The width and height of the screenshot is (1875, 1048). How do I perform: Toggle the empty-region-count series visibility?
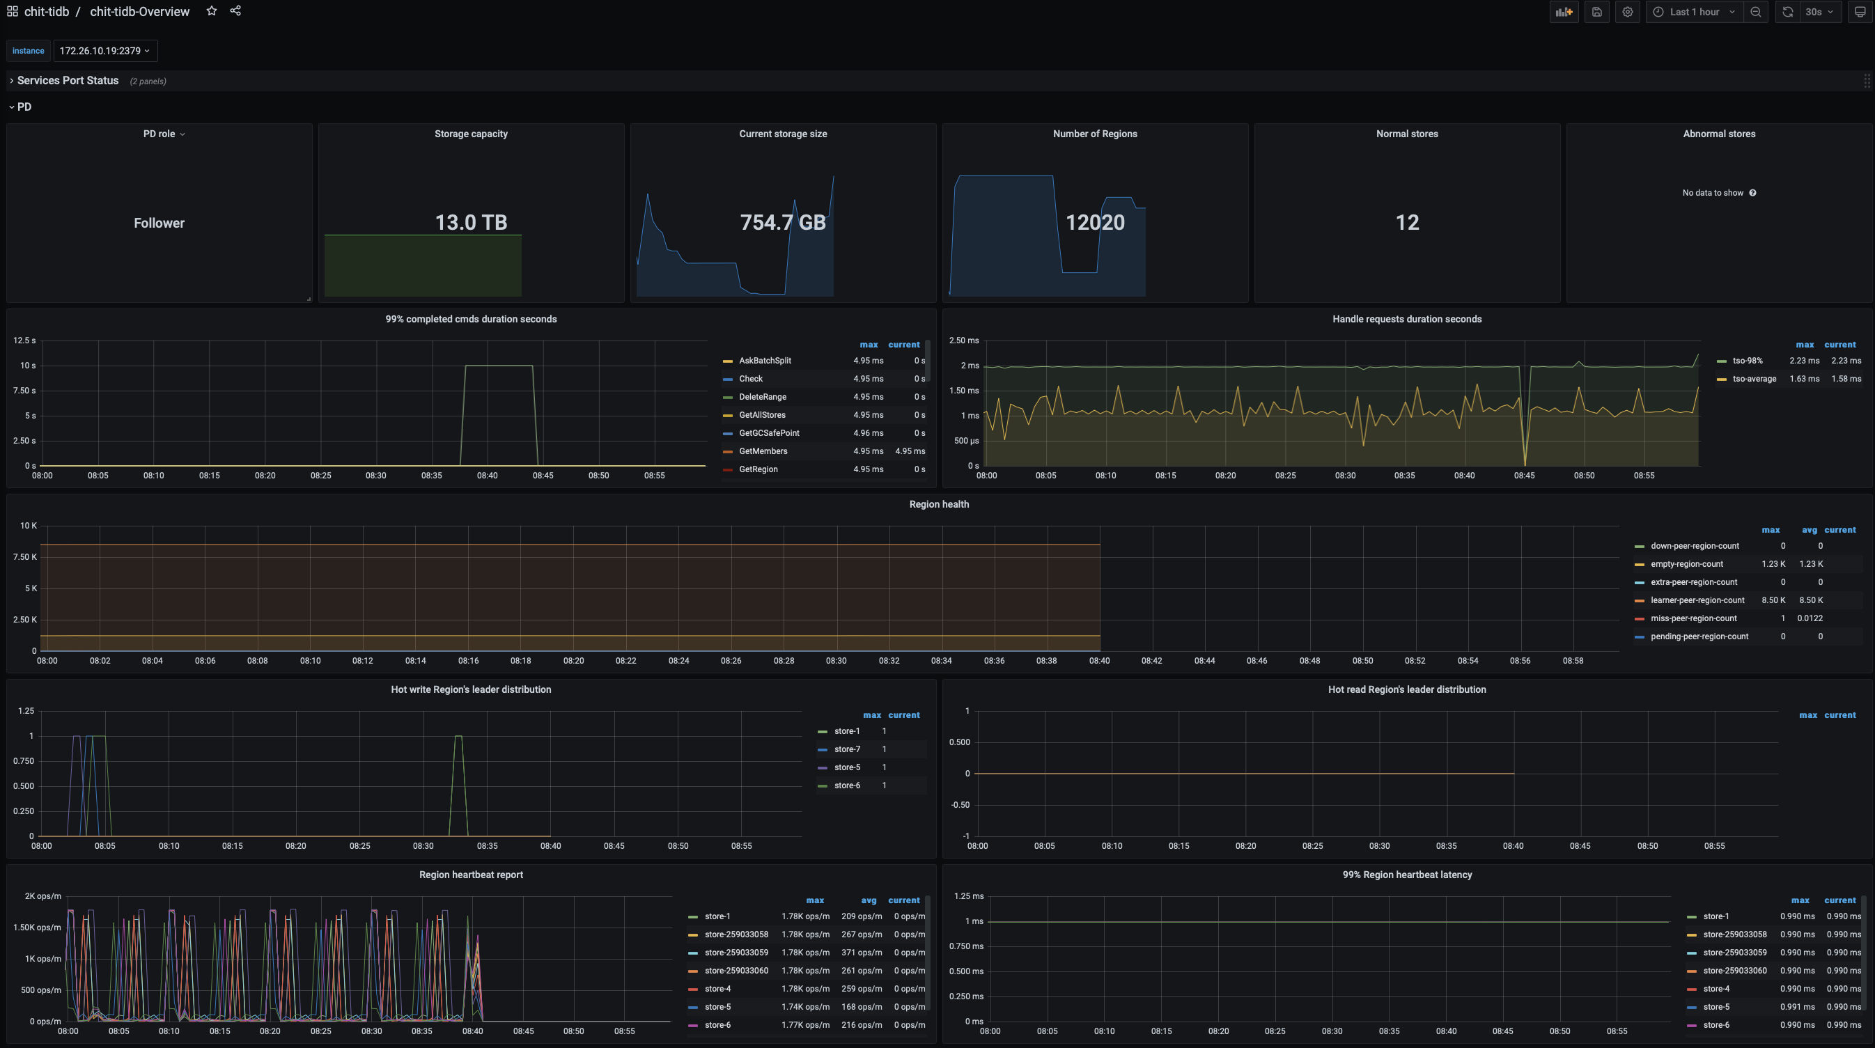pyautogui.click(x=1686, y=564)
